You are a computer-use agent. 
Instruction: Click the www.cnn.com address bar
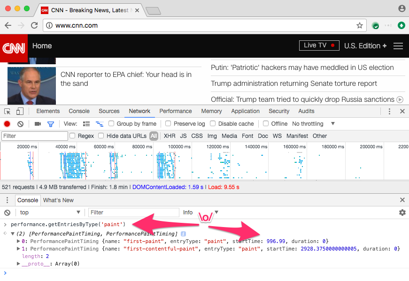coord(205,25)
